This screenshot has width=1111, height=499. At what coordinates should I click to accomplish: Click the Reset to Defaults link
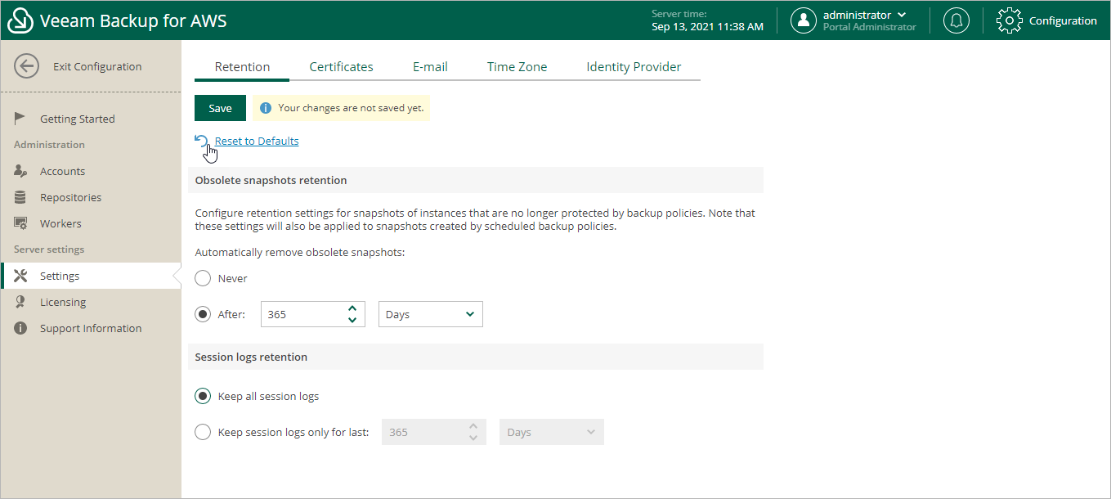point(257,141)
